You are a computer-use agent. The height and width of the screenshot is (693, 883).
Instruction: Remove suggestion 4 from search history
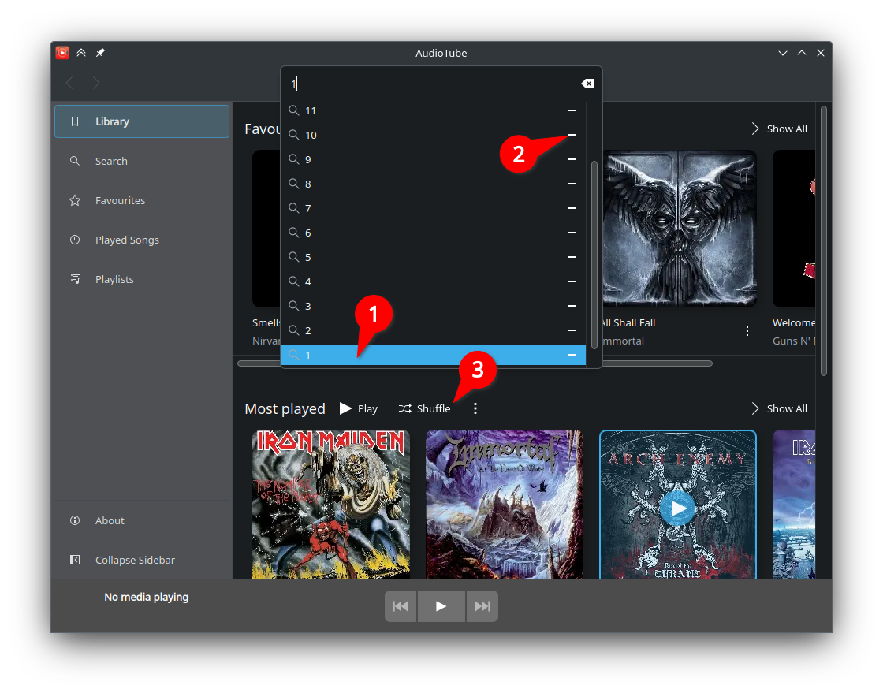click(572, 281)
